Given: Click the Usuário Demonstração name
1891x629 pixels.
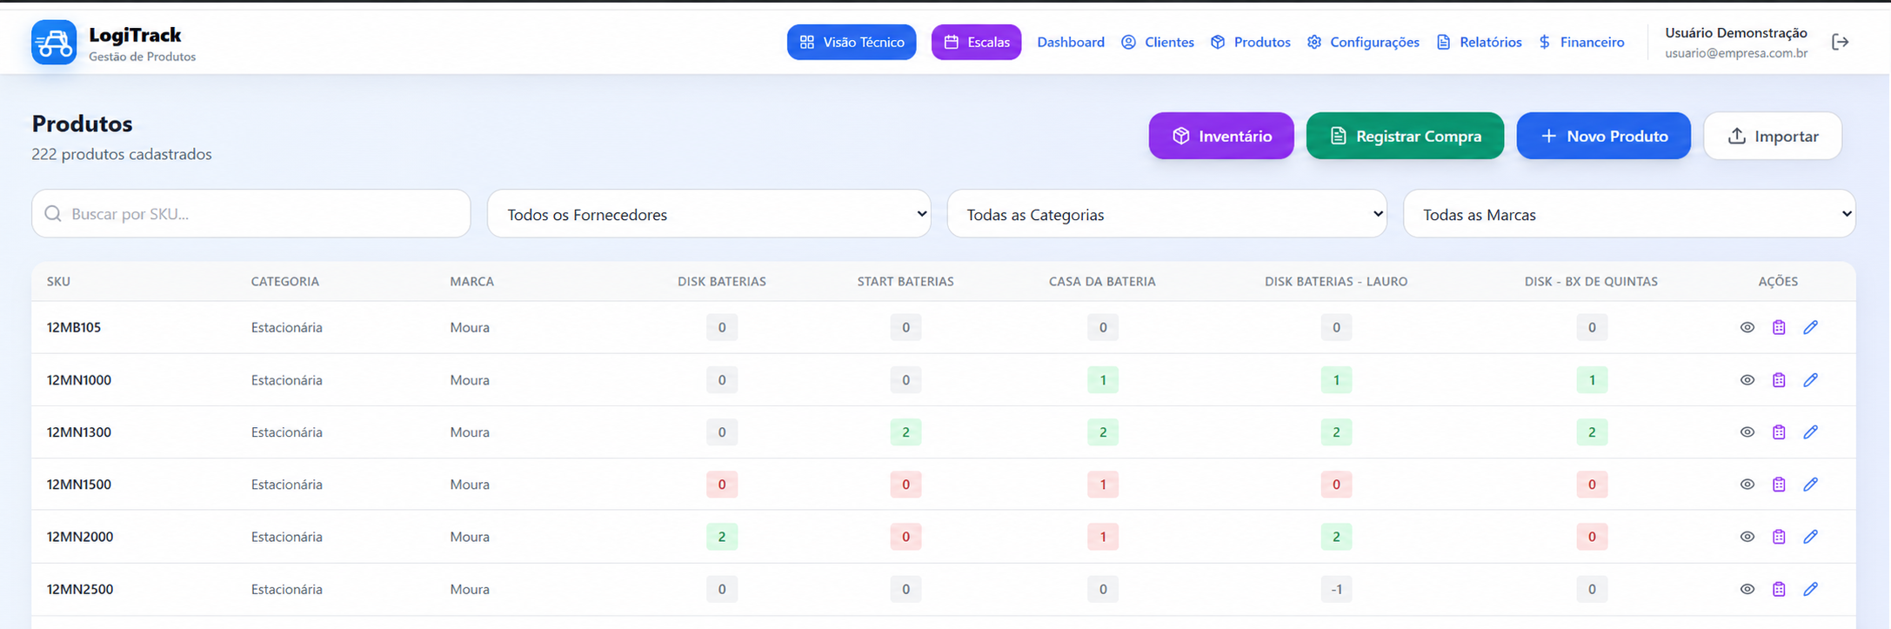Looking at the screenshot, I should click(1736, 33).
